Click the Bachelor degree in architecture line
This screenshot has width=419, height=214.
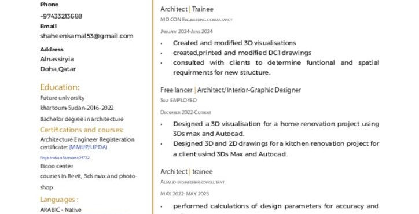[x=82, y=119]
